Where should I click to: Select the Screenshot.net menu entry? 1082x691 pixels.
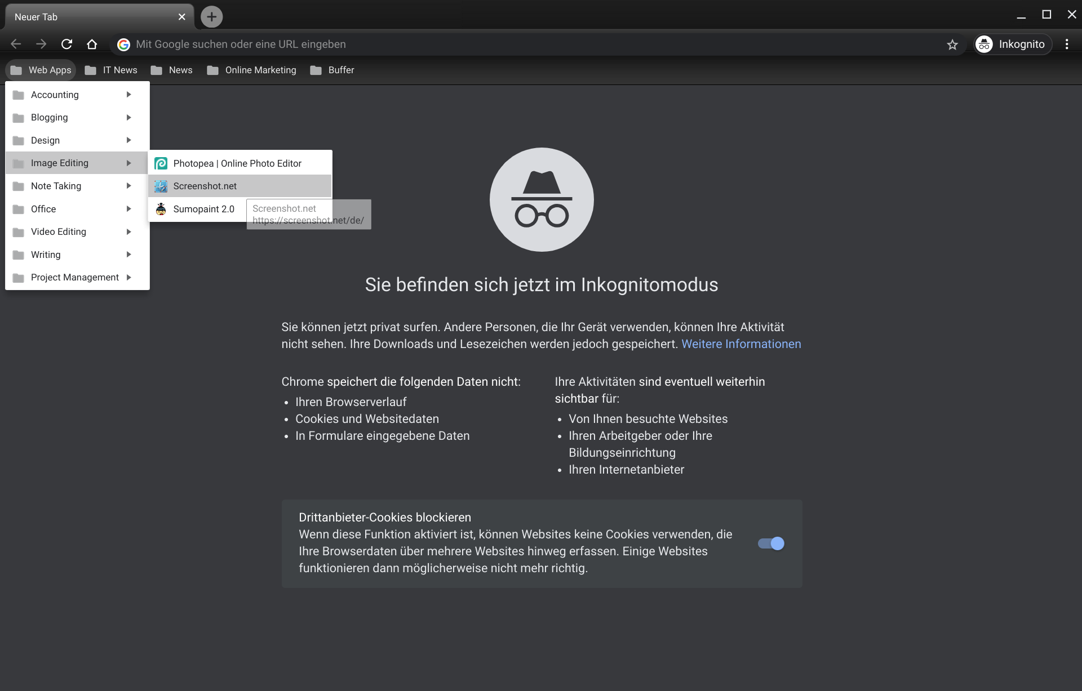(x=240, y=186)
